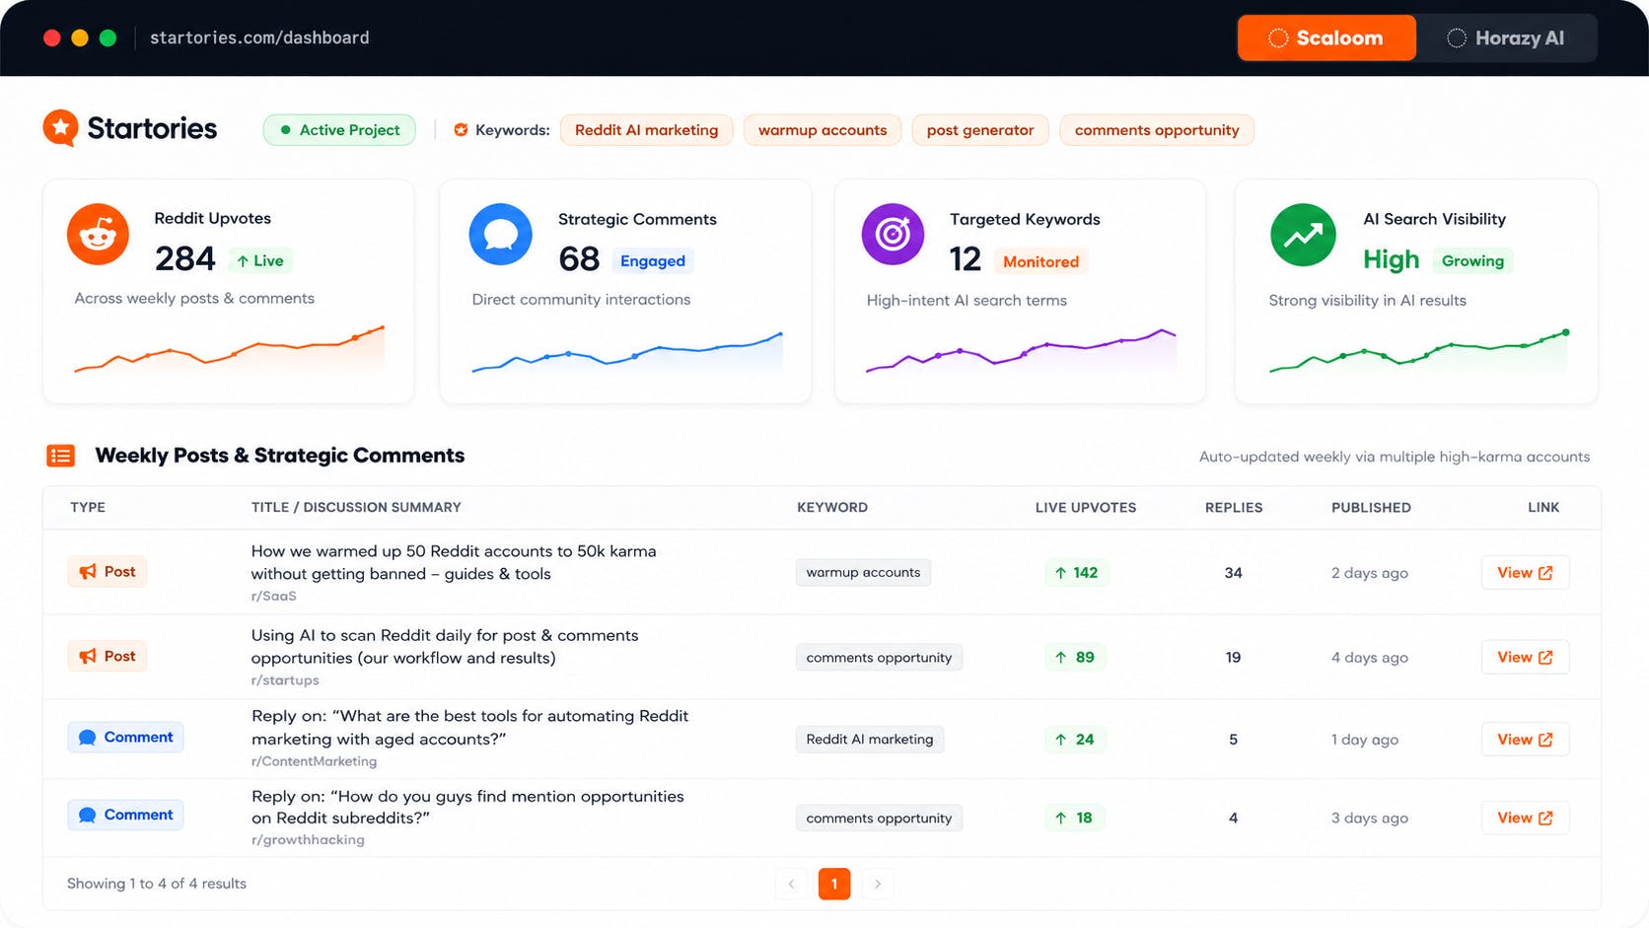The width and height of the screenshot is (1649, 928).
Task: Go to pagination page 1
Action: 834,884
